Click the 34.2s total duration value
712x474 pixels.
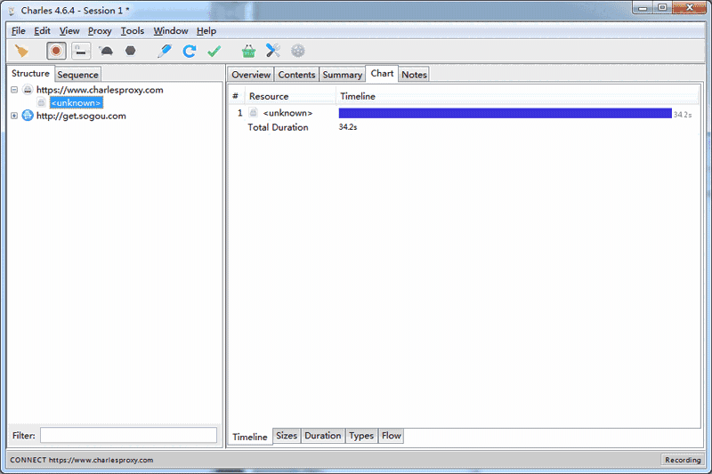[x=348, y=127]
